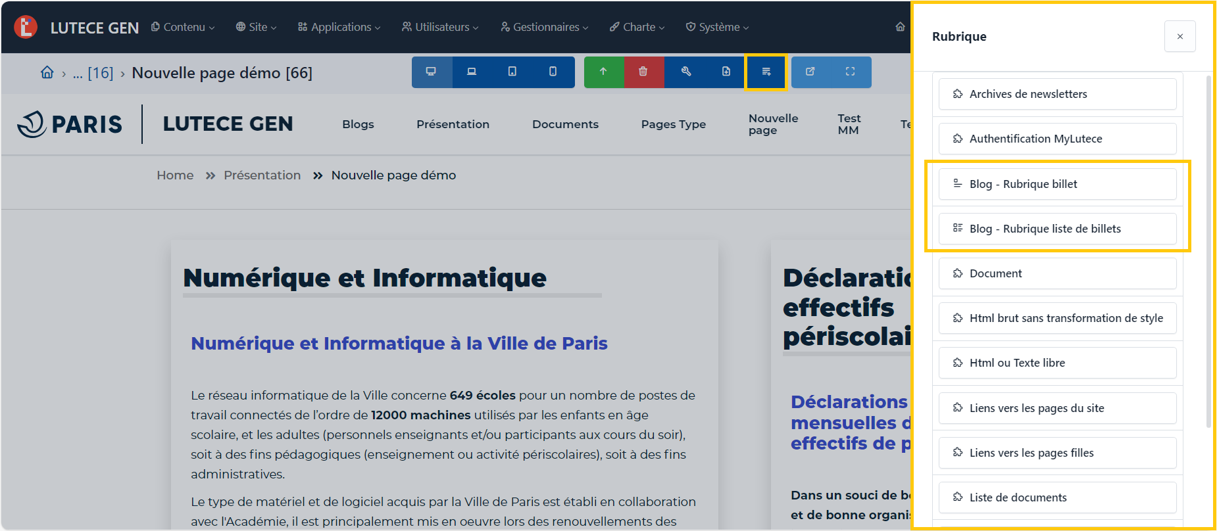This screenshot has width=1217, height=531.
Task: Delete the page with red trash icon
Action: (643, 72)
